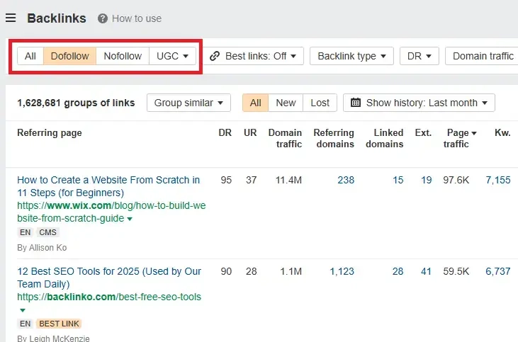This screenshot has height=342, width=518.
Task: Select the Dofollow link filter
Action: tap(69, 56)
